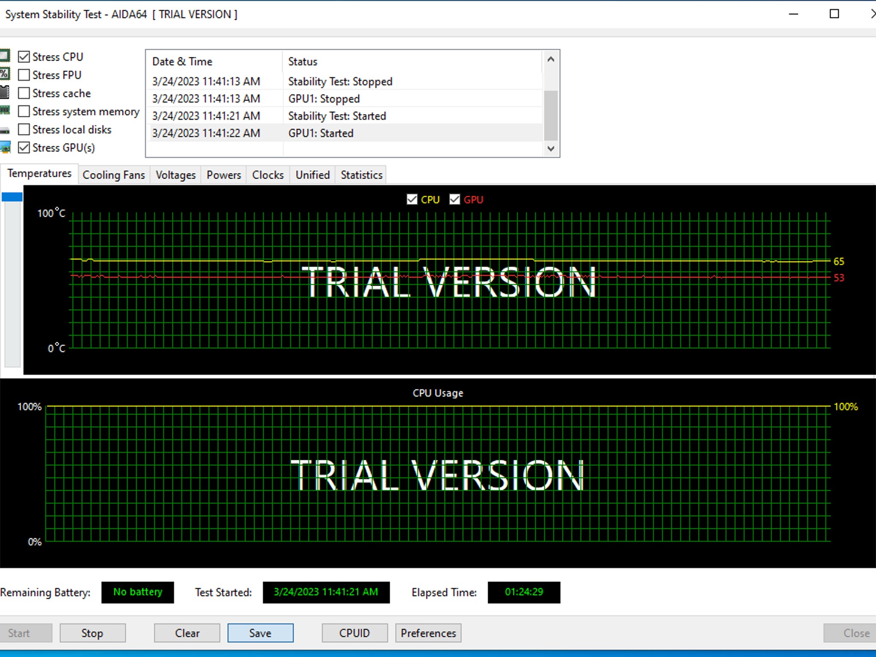Screen dimensions: 876x657
Task: Click the log list scroll-up arrow
Action: pyautogui.click(x=551, y=59)
